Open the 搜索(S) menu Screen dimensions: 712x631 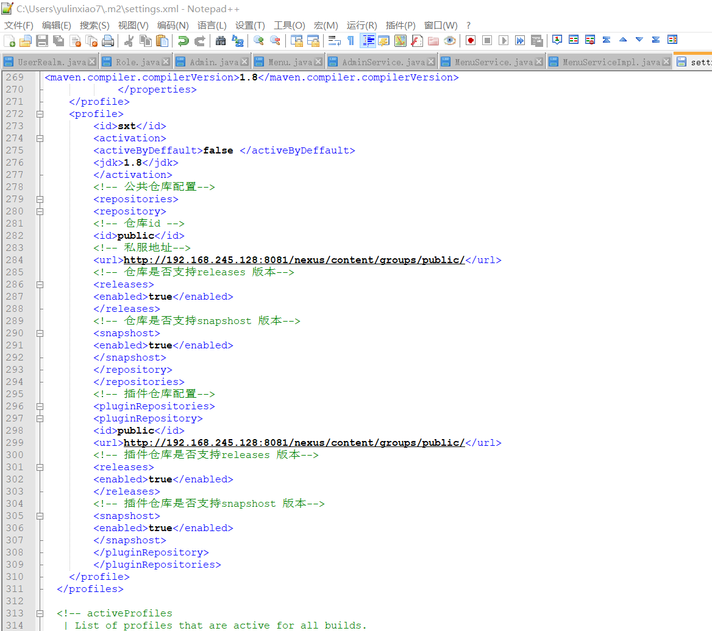click(94, 26)
